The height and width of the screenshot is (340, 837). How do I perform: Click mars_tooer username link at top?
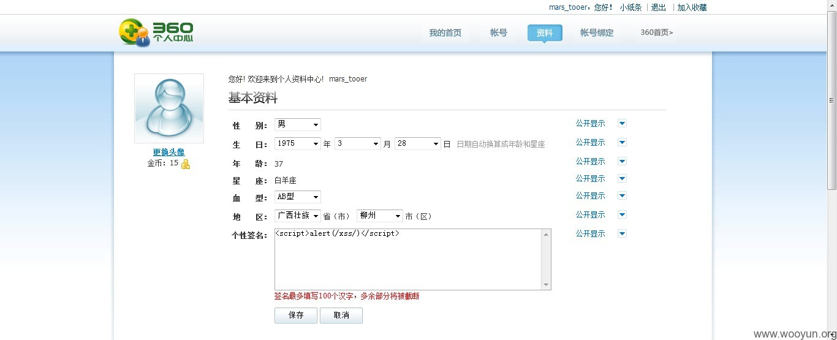pos(568,7)
